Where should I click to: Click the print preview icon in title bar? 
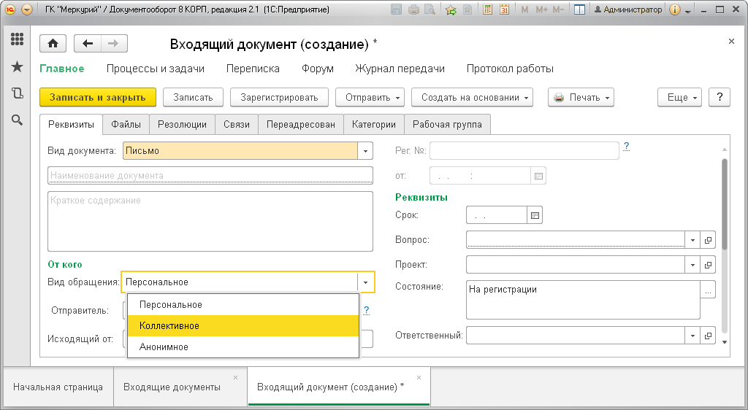tap(430, 9)
